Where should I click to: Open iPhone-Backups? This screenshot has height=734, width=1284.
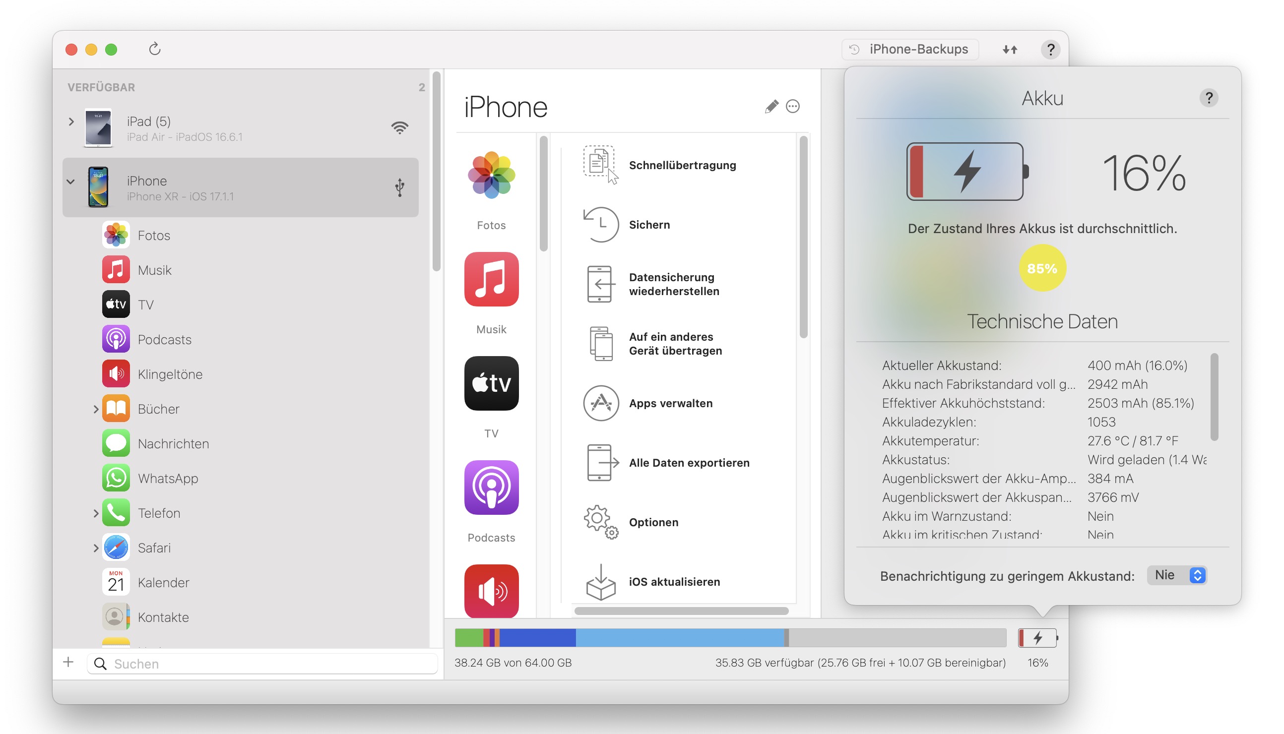(x=910, y=49)
